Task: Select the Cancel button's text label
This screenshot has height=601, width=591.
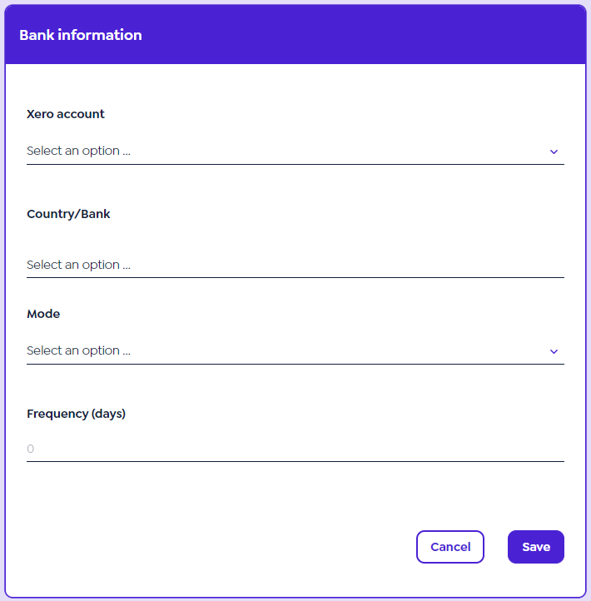Action: pos(450,547)
